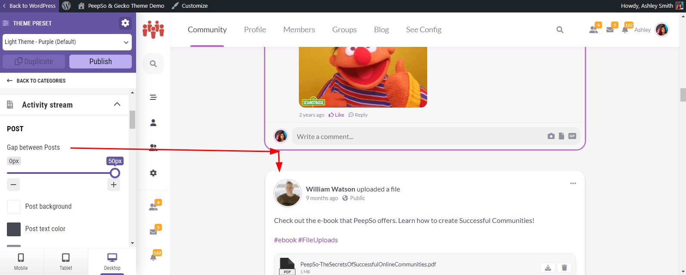The height and width of the screenshot is (275, 686).
Task: Open the Groups navigation item
Action: (345, 30)
